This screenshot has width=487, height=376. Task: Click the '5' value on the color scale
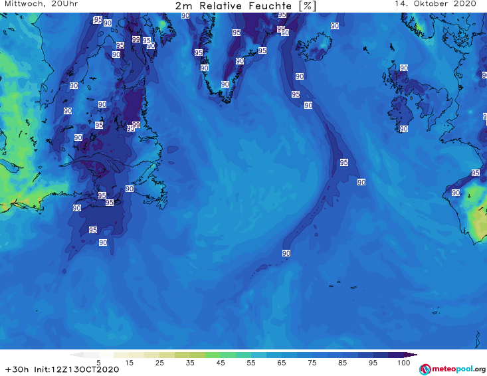click(98, 363)
